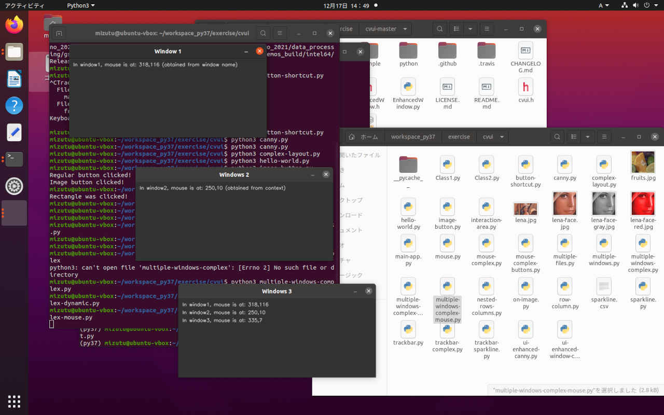Focus Window 1 title bar
This screenshot has height=415, width=664.
click(x=168, y=51)
